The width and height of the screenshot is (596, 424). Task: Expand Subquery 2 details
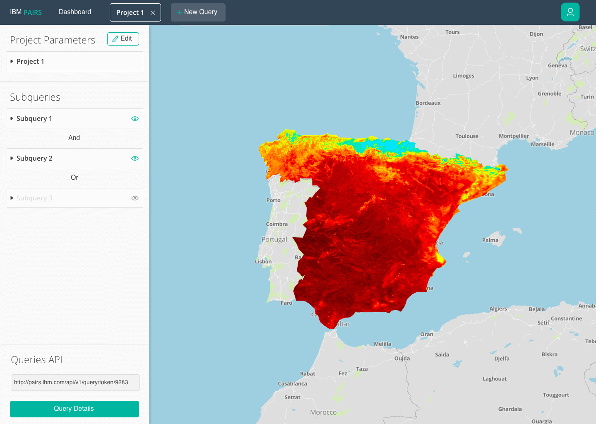click(x=13, y=158)
